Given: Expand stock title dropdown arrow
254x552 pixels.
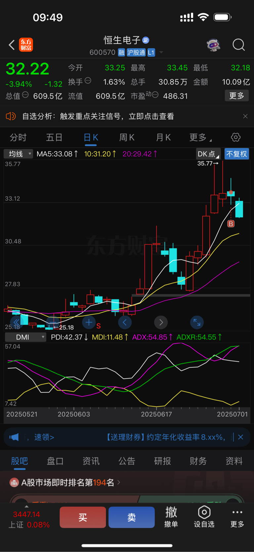Looking at the screenshot, I should 161,52.
